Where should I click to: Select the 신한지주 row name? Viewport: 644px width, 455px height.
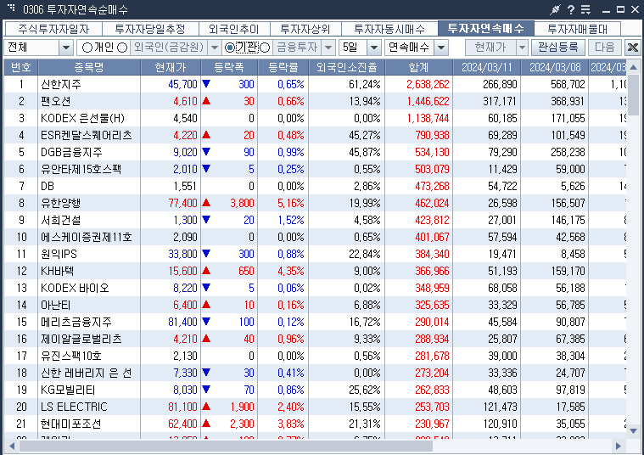pos(61,84)
